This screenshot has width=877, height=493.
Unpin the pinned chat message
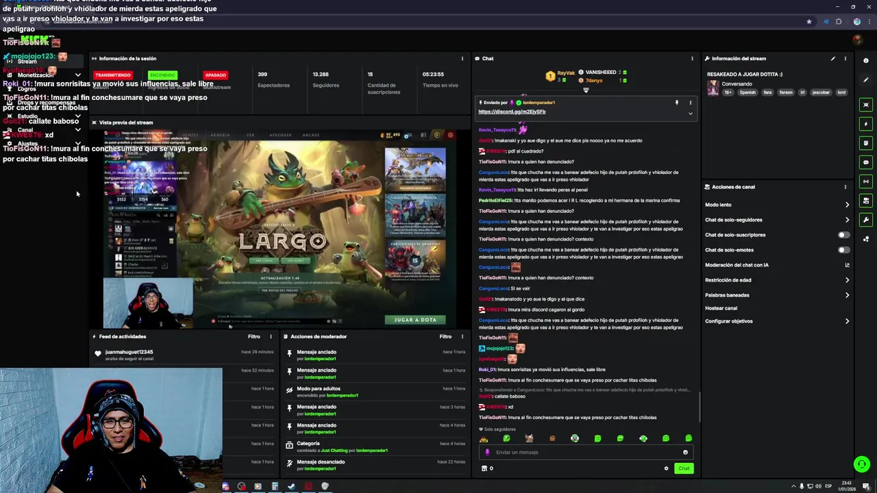[x=677, y=103]
